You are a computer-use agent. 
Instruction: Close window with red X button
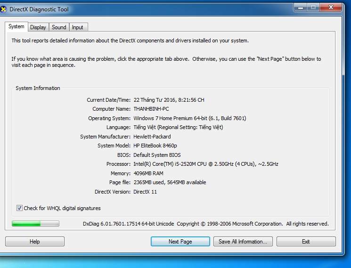point(331,8)
